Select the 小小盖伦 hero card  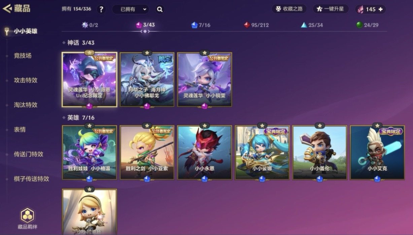coord(319,152)
